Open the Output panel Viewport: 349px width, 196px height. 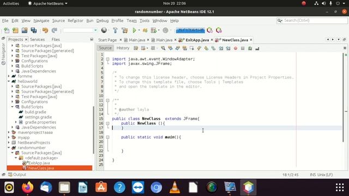coord(17,175)
